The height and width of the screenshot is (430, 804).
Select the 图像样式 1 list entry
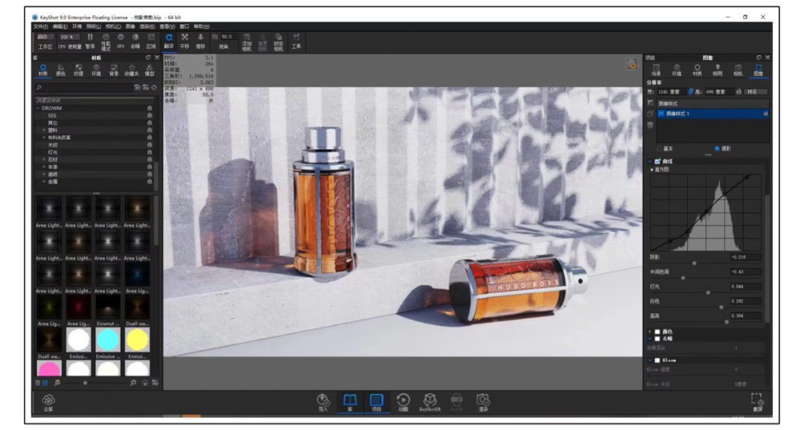point(712,114)
